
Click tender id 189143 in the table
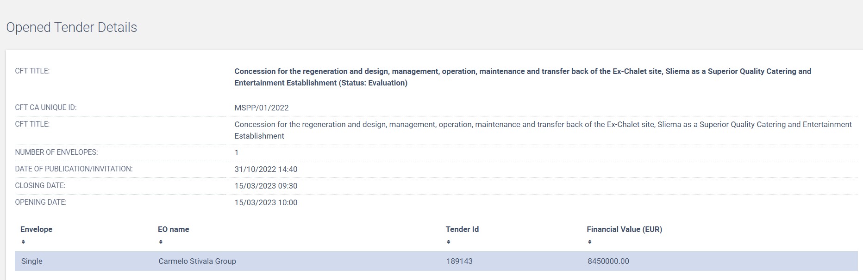(459, 261)
